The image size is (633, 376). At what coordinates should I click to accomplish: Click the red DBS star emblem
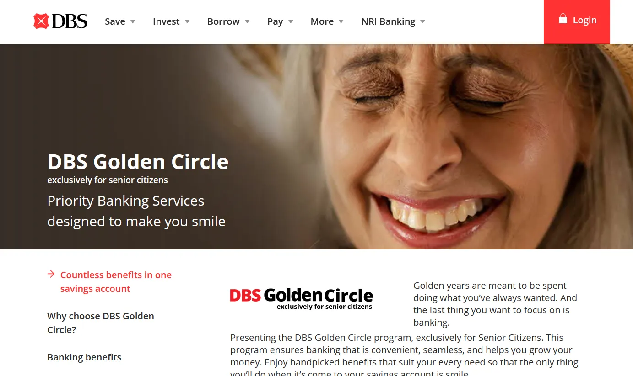(41, 21)
